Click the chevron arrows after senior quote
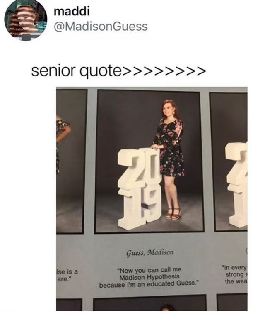 click(164, 71)
